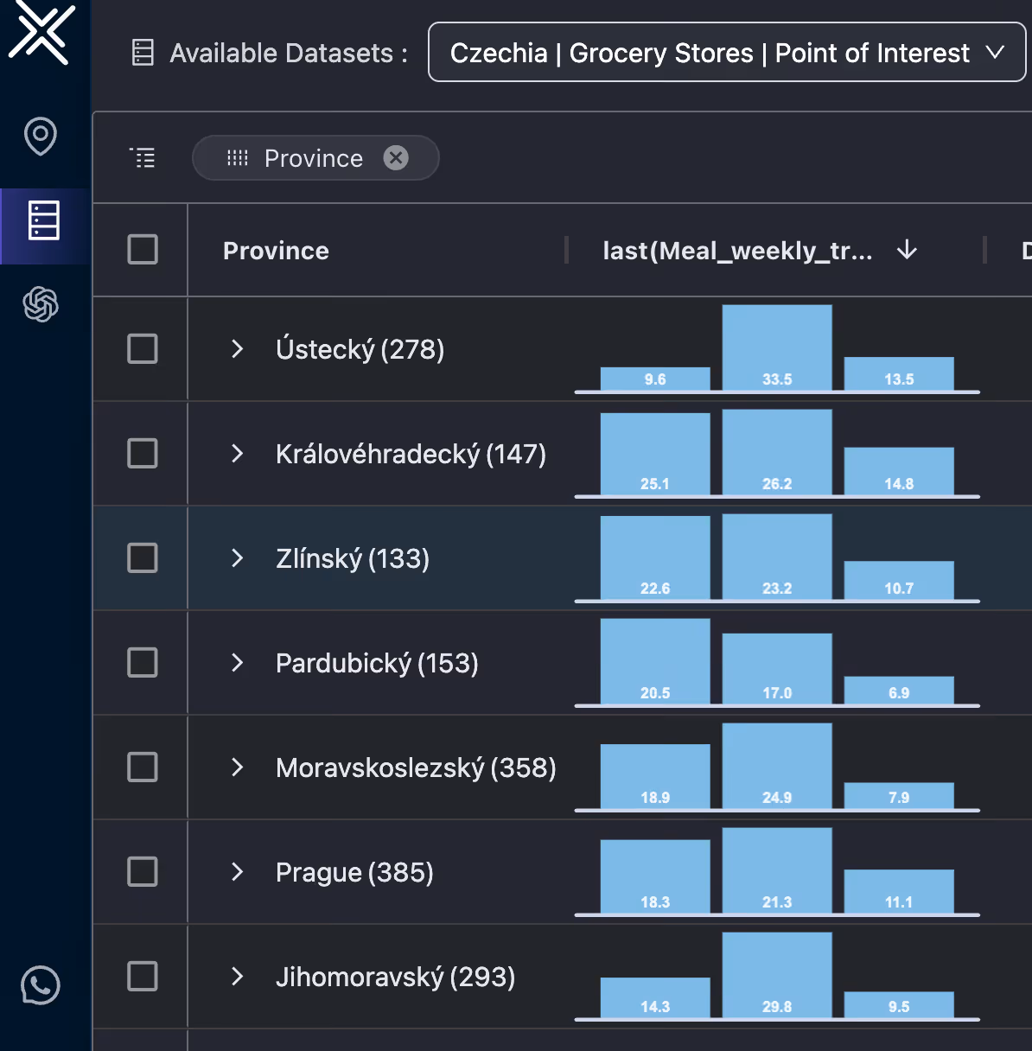Click the Province grouping chip label
The image size is (1032, 1051).
(313, 158)
